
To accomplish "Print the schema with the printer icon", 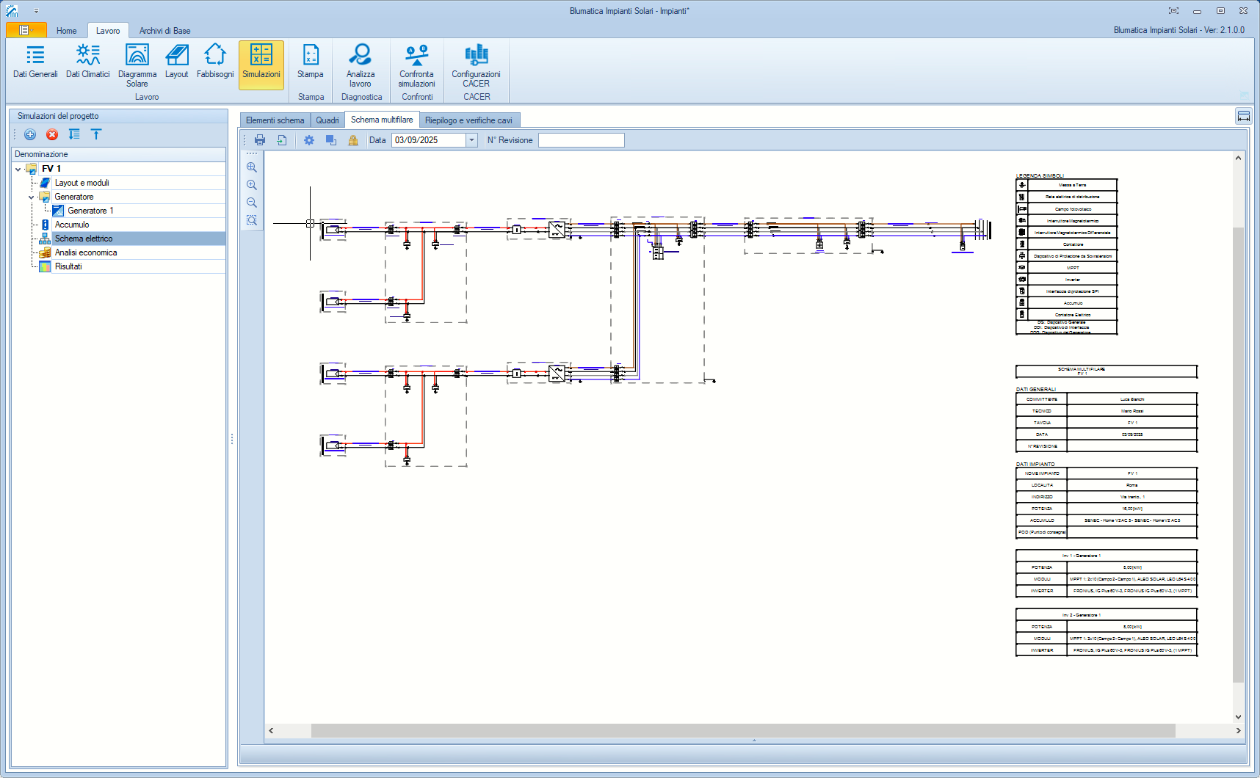I will click(x=260, y=140).
